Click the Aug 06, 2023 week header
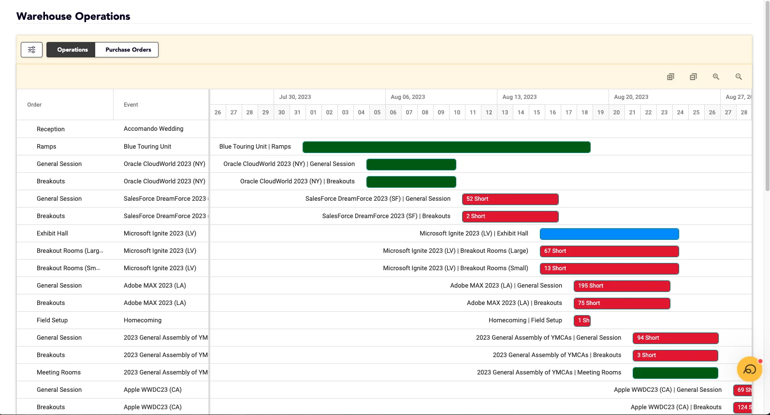The height and width of the screenshot is (415, 770). tap(441, 97)
